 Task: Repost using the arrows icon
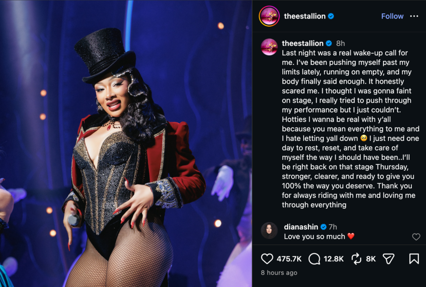coord(356,259)
